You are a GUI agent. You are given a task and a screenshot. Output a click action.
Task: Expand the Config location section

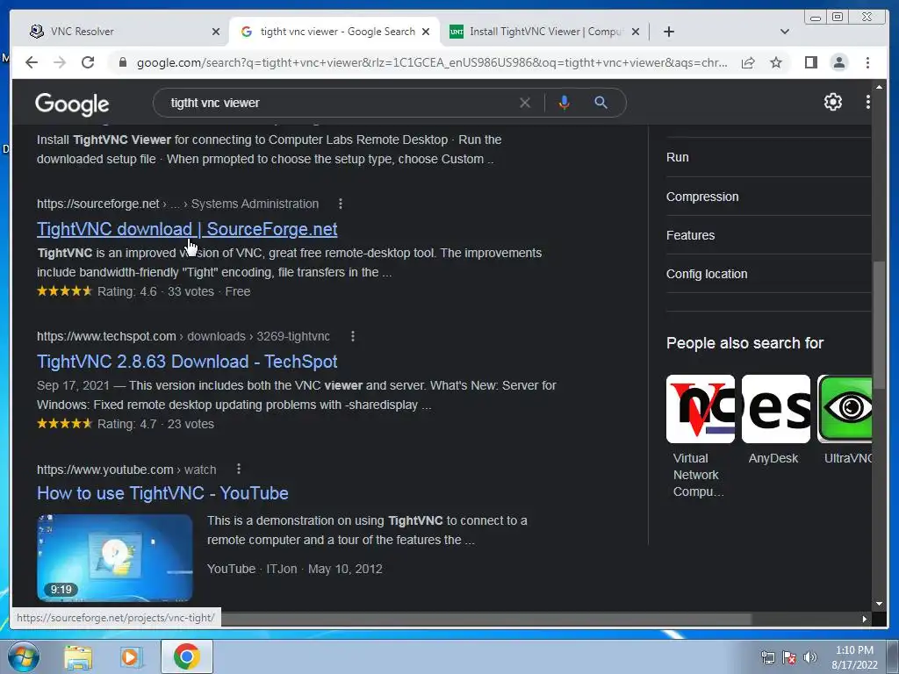pyautogui.click(x=768, y=274)
